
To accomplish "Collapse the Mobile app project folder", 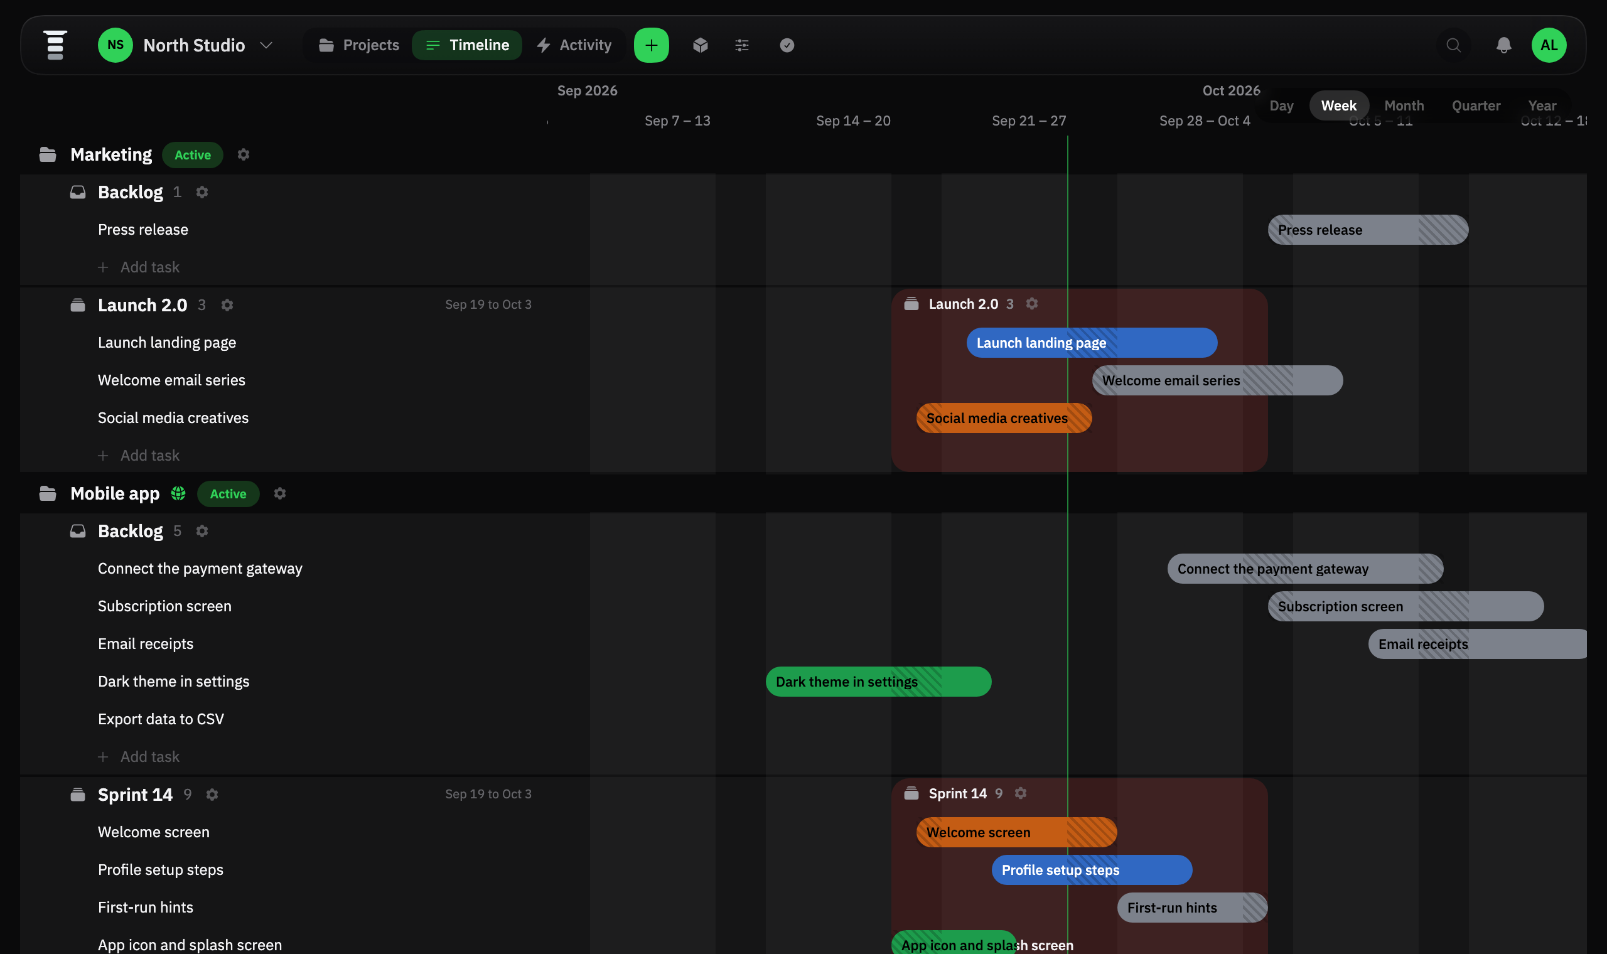I will [48, 493].
